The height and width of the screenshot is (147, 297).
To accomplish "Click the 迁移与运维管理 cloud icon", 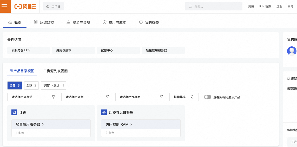I will point(104,112).
